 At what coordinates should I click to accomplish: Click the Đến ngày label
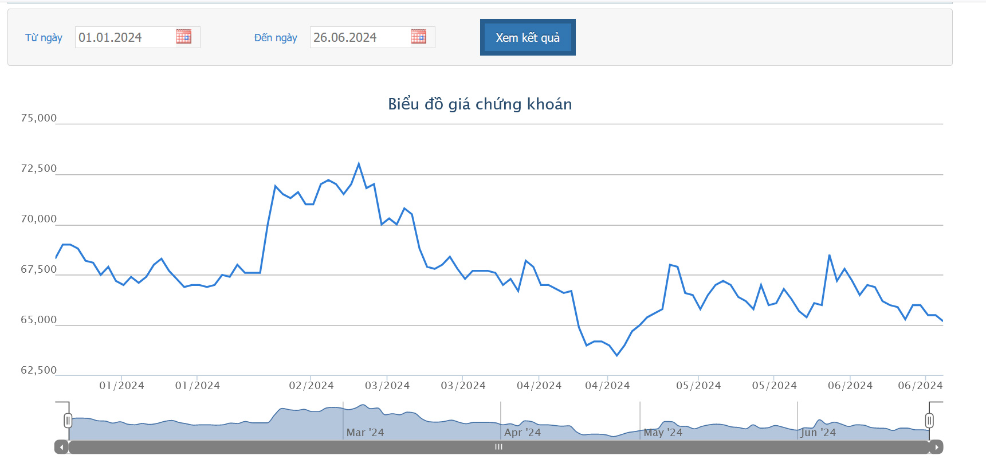(x=276, y=38)
